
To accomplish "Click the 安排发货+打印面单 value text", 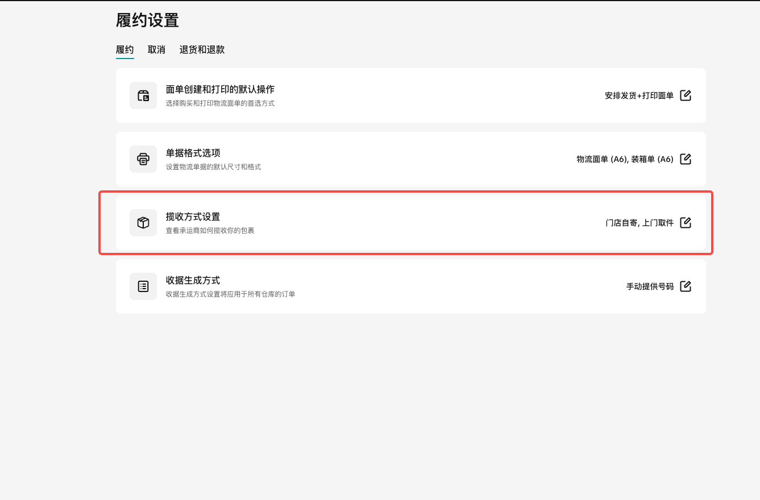I will (x=639, y=96).
